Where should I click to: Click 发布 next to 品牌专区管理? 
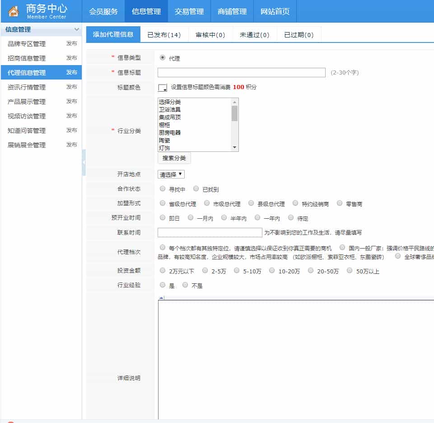tap(71, 44)
